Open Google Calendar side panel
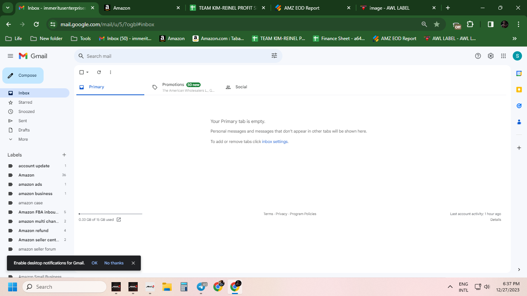 [519, 73]
